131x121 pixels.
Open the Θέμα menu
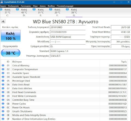35,6
